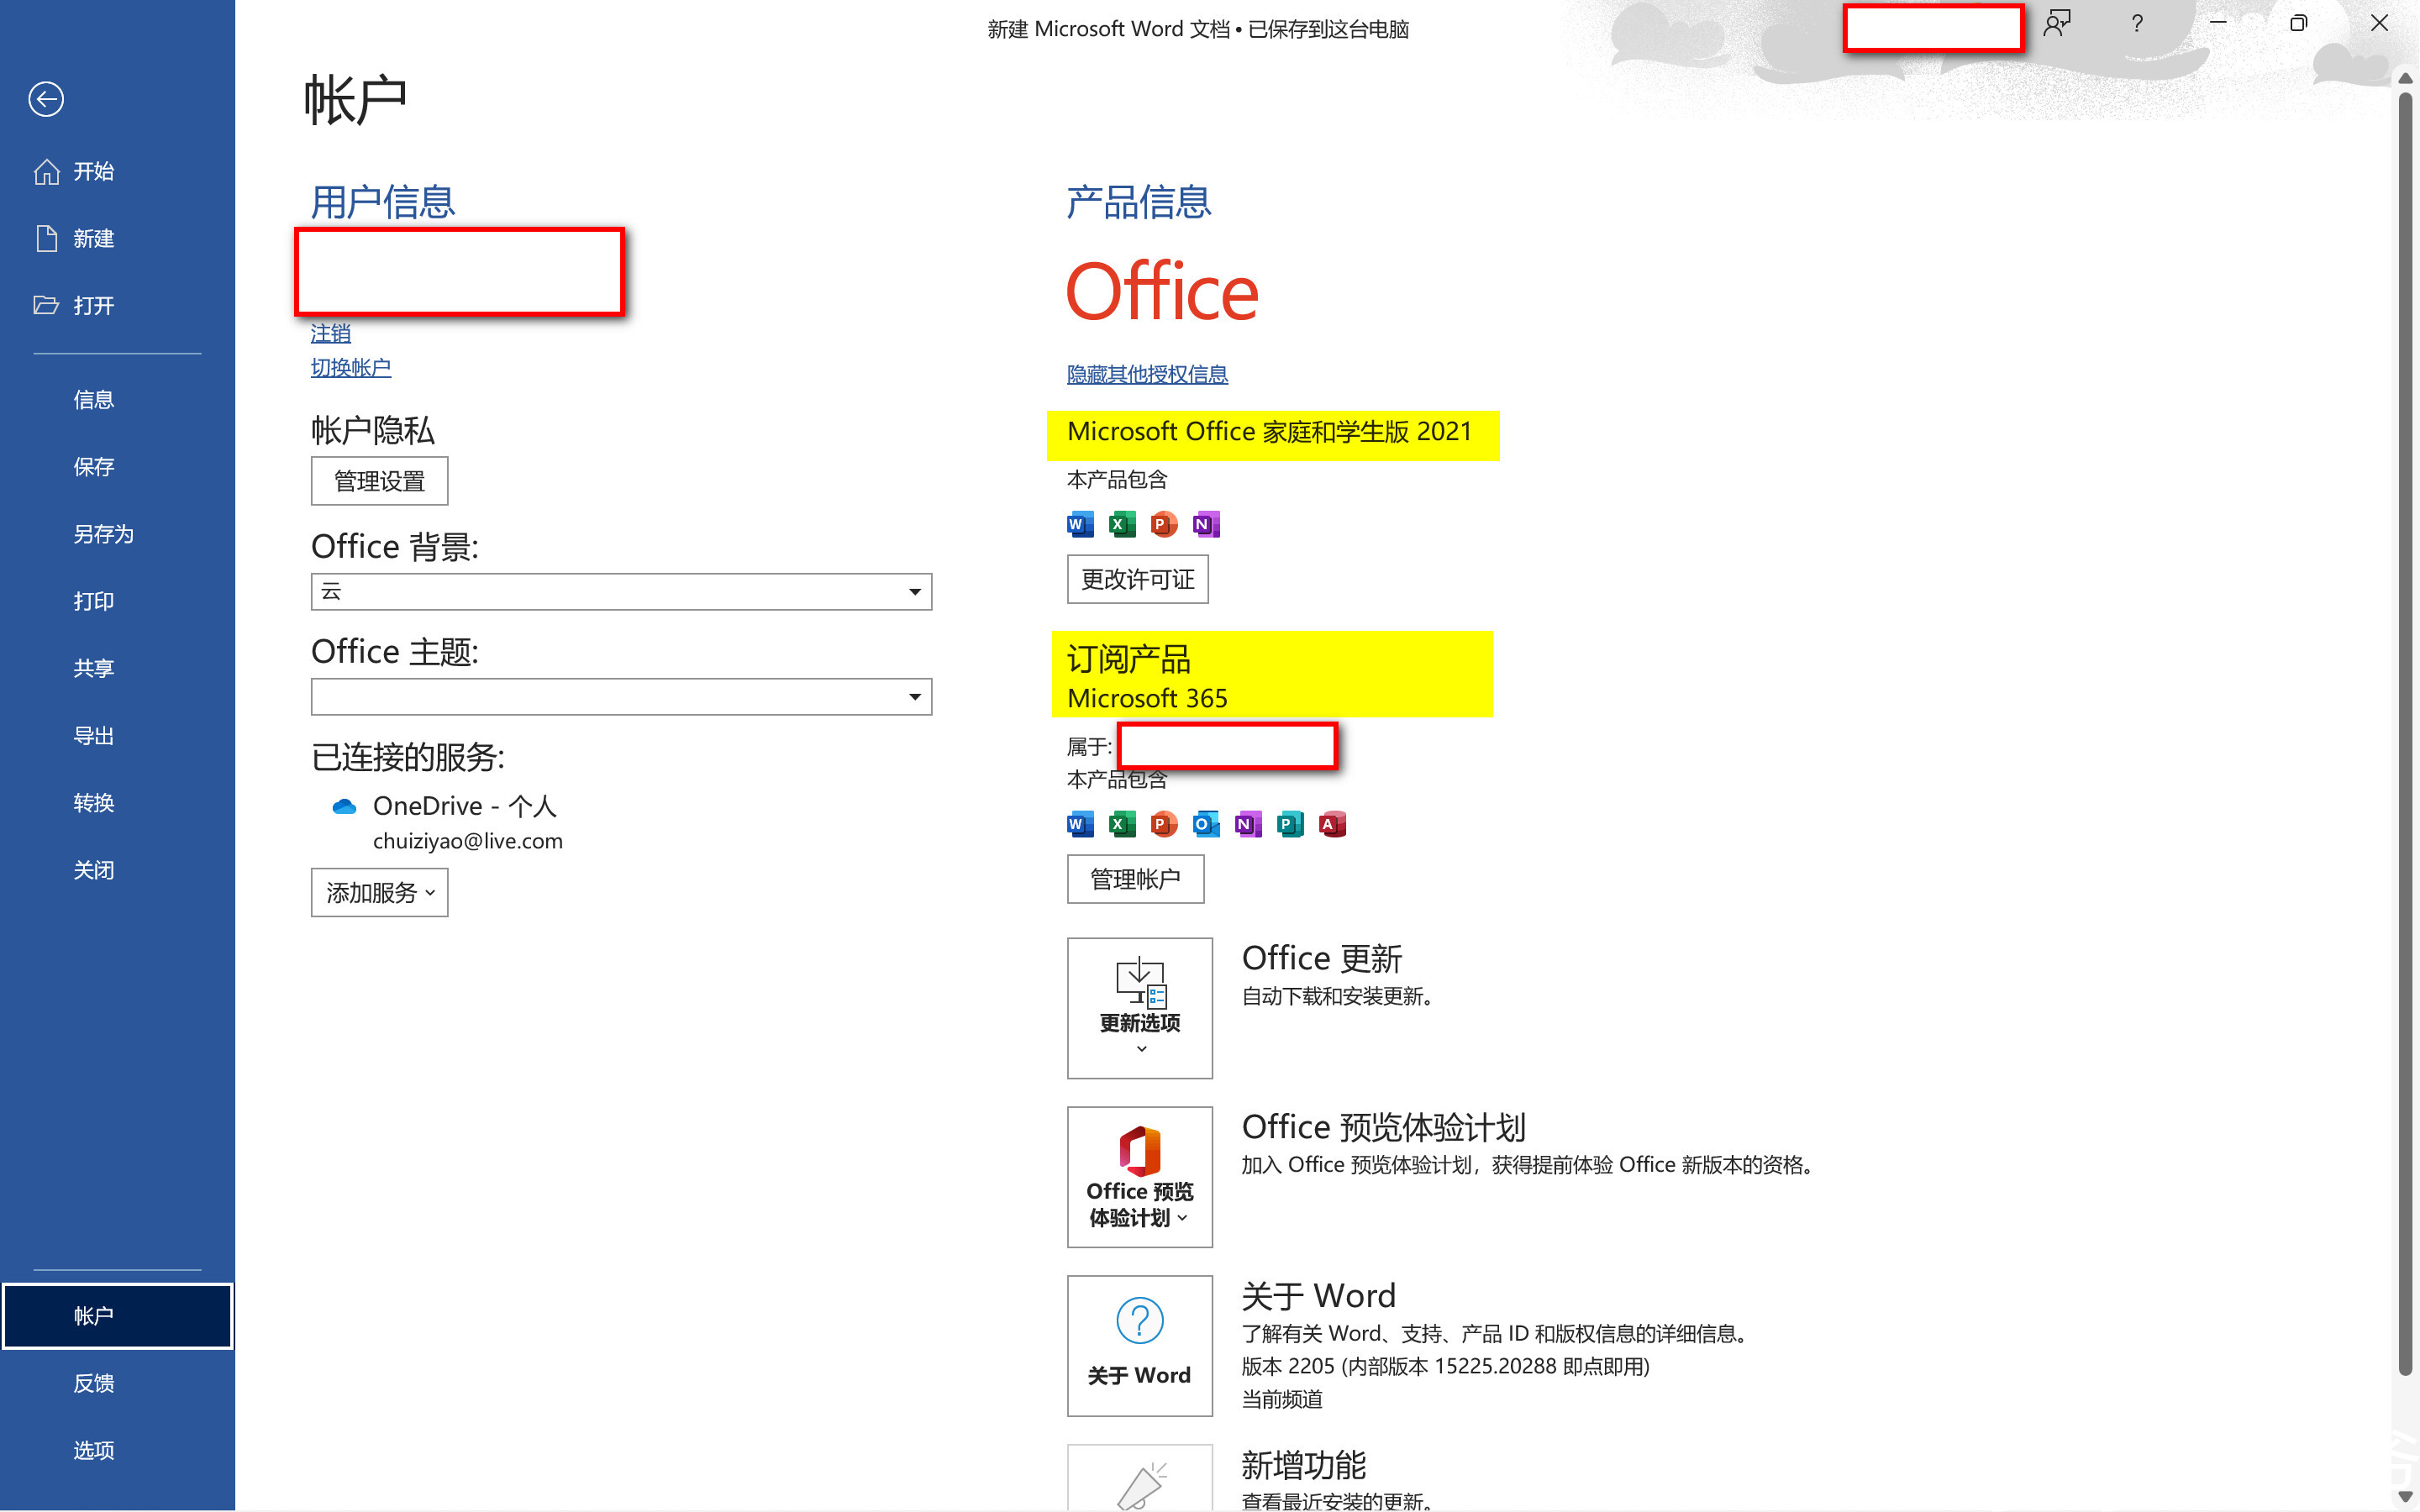Choose 另存为 from the sidebar

[x=103, y=534]
